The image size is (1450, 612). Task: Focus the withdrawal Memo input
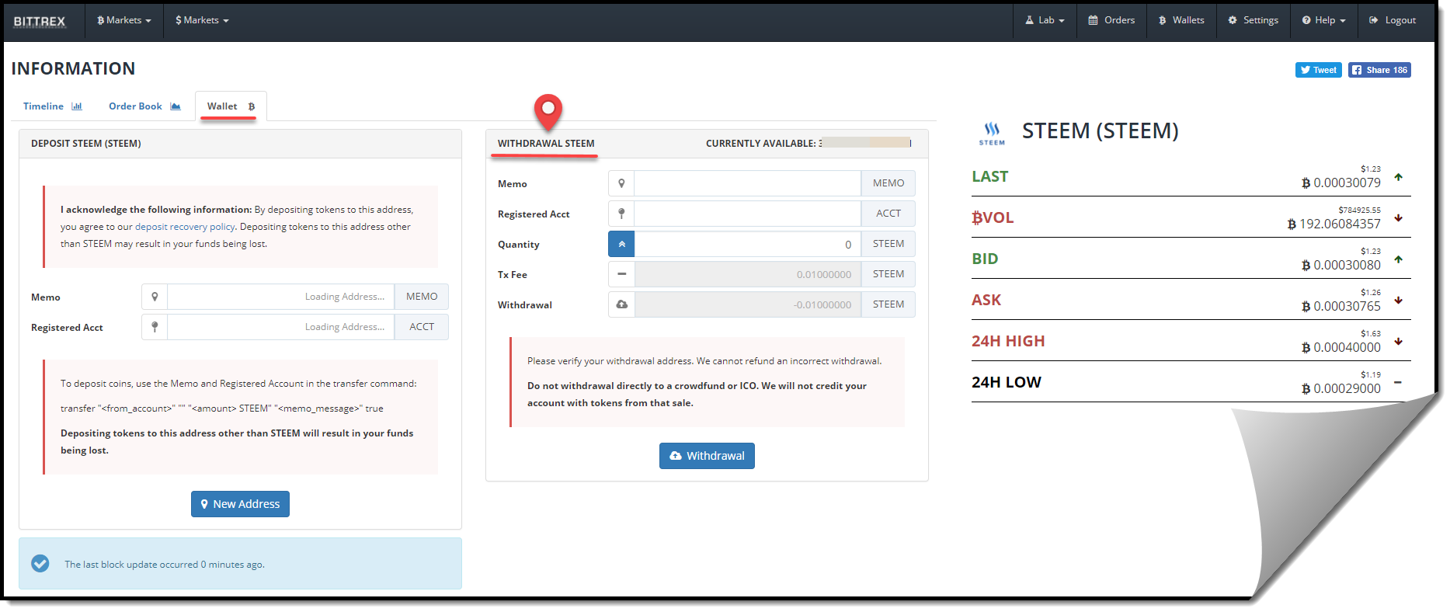[747, 183]
